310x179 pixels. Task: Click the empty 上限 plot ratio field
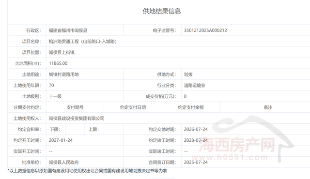(x=113, y=129)
